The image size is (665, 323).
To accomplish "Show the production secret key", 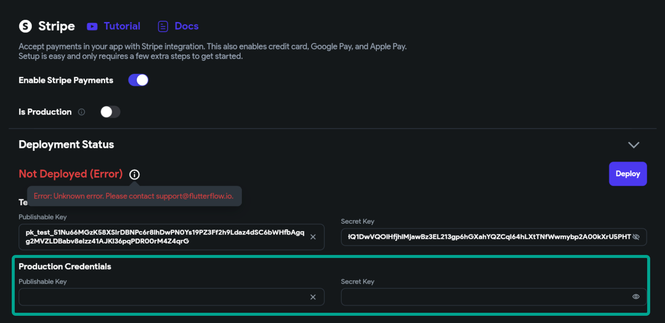I will coord(636,297).
